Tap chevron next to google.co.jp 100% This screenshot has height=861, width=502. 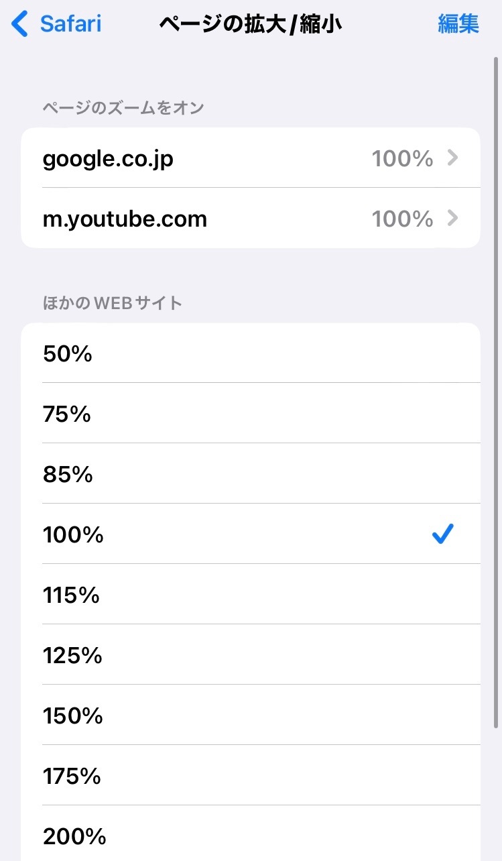[x=454, y=158]
